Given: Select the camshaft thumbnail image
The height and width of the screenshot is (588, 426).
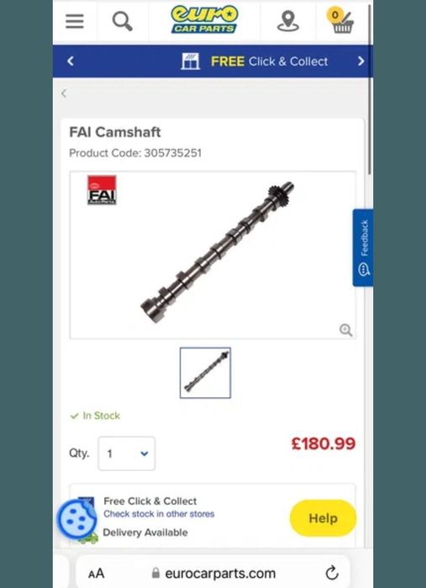Looking at the screenshot, I should [205, 373].
